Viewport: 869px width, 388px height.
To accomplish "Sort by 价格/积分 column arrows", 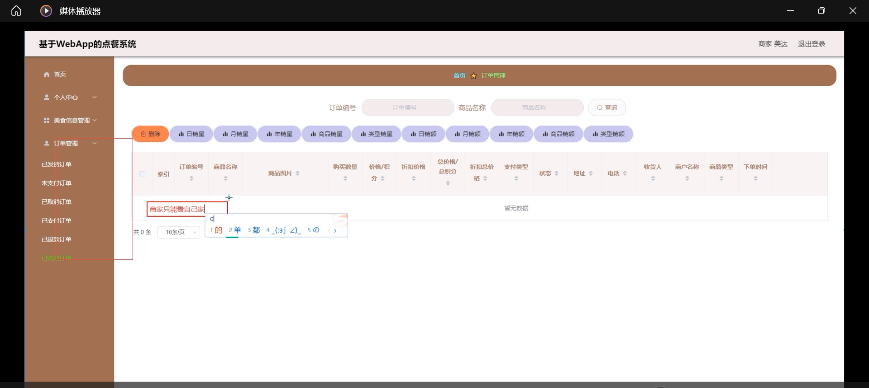I will (382, 178).
